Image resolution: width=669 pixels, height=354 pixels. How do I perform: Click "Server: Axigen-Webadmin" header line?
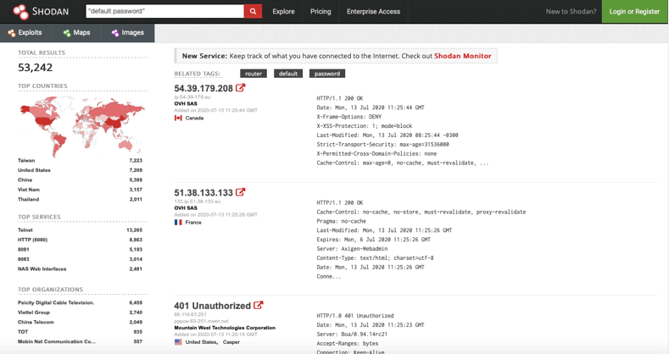352,249
